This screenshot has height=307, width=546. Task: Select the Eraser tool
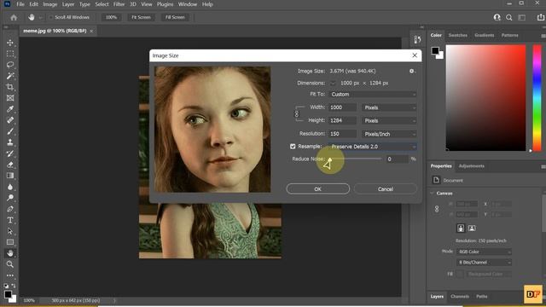pyautogui.click(x=10, y=165)
